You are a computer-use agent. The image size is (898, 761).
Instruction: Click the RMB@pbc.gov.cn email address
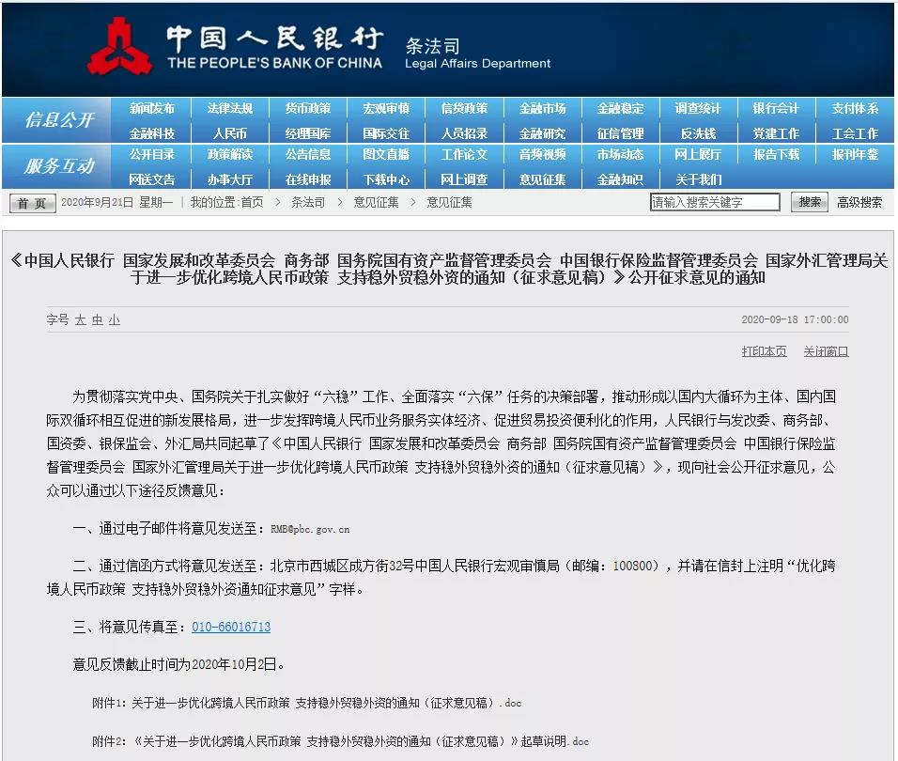310,530
